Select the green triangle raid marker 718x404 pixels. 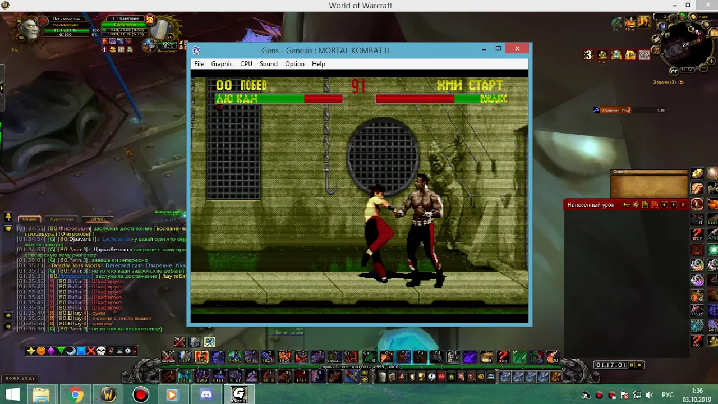(x=61, y=351)
